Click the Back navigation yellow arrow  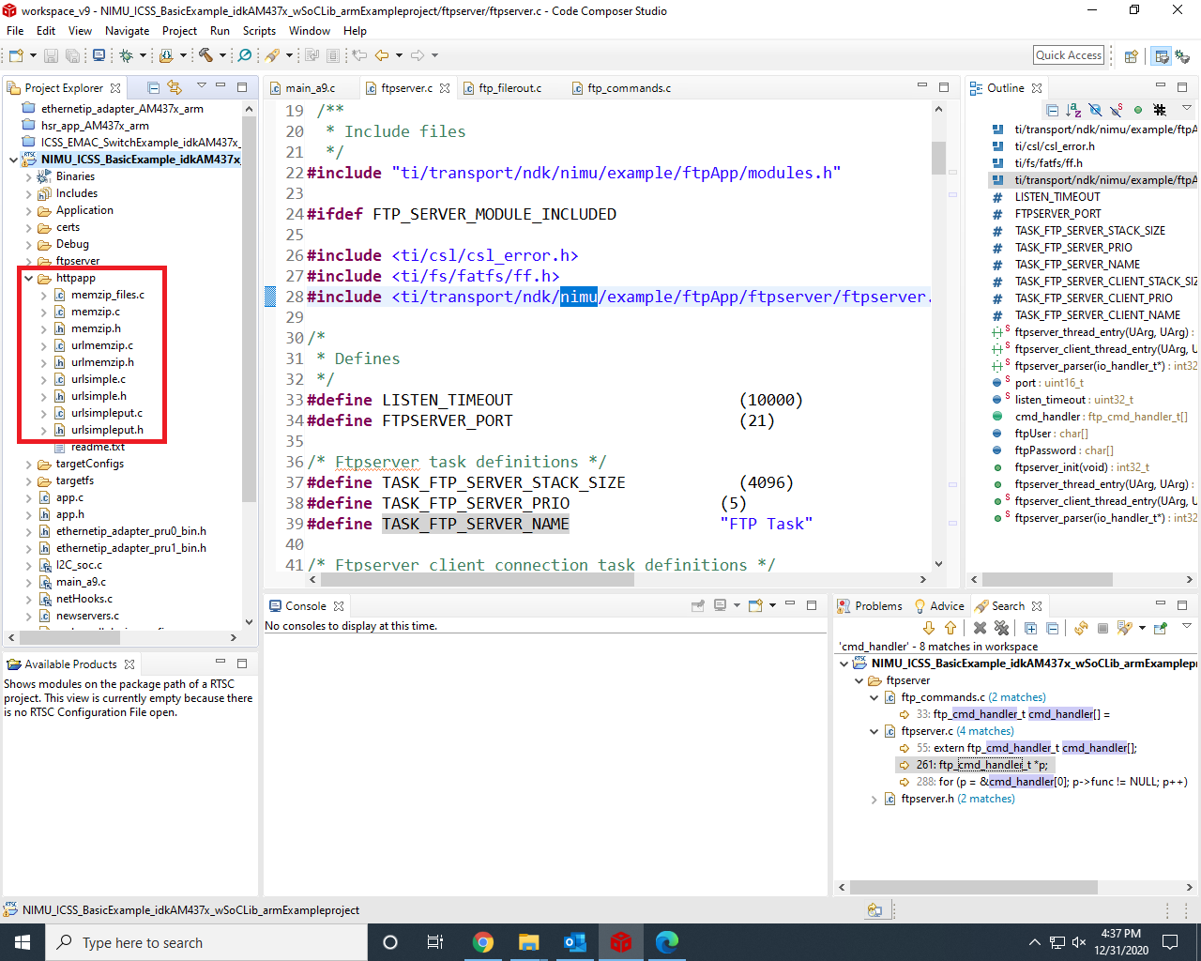pos(382,55)
